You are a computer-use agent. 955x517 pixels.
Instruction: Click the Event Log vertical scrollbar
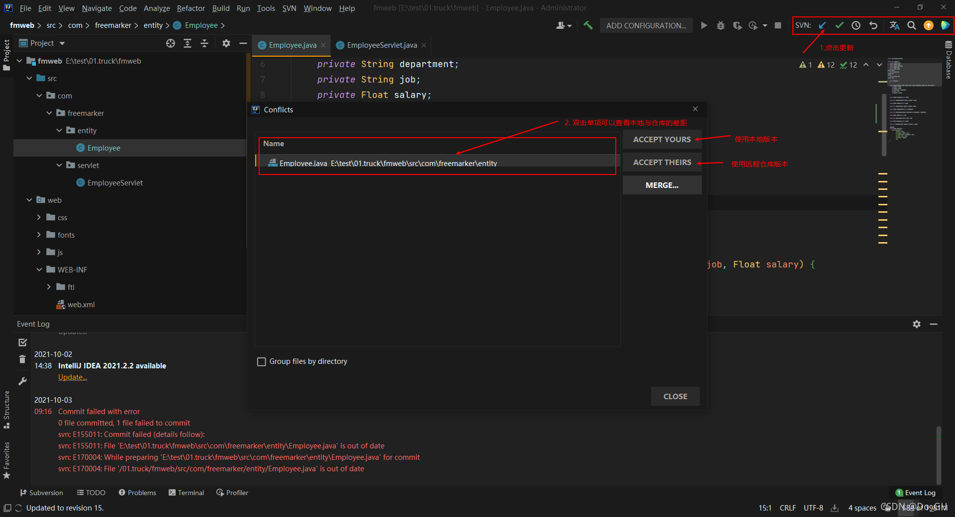tap(938, 455)
